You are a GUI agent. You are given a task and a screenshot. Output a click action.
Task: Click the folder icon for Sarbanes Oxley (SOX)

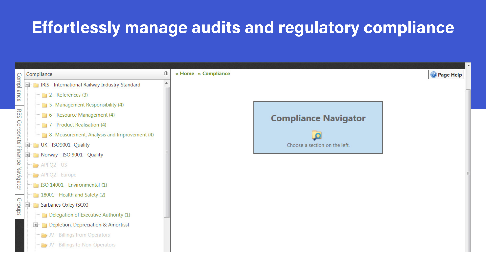click(x=35, y=205)
